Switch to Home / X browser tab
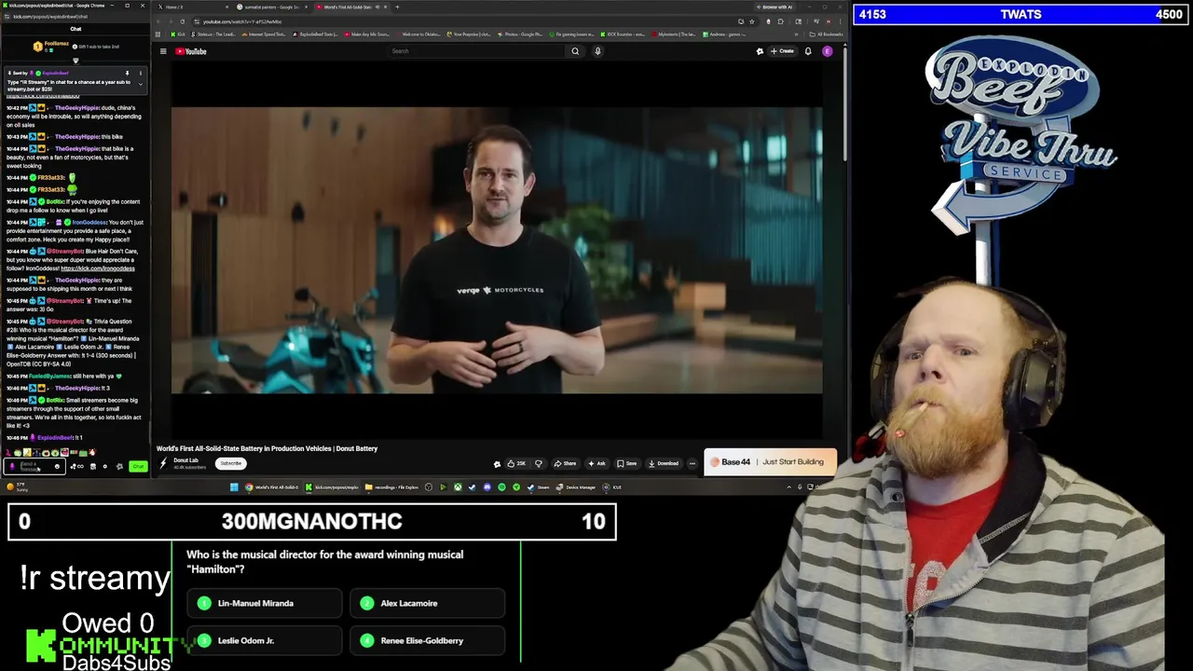The height and width of the screenshot is (671, 1193). click(x=191, y=7)
